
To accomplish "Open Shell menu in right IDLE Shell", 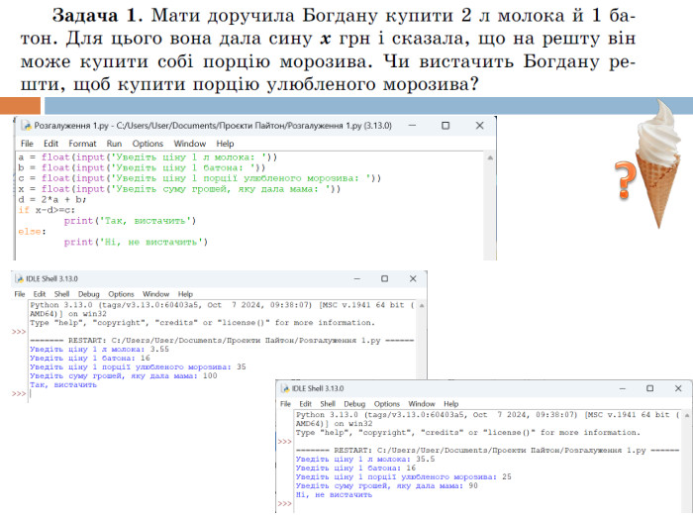I will pyautogui.click(x=328, y=404).
